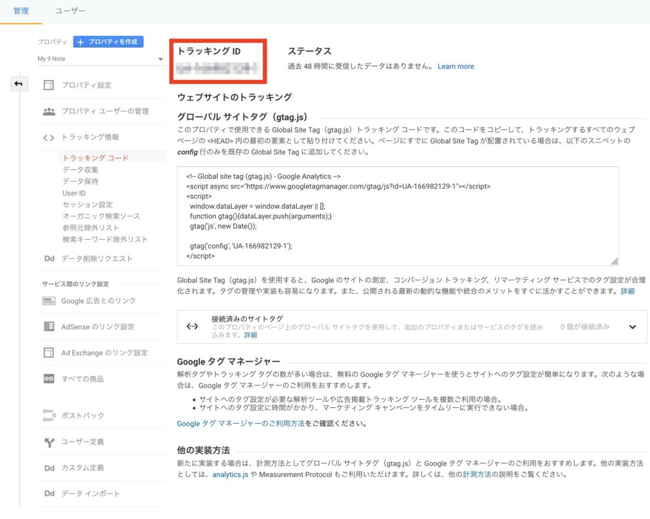Click the ステータス heading

pyautogui.click(x=310, y=51)
